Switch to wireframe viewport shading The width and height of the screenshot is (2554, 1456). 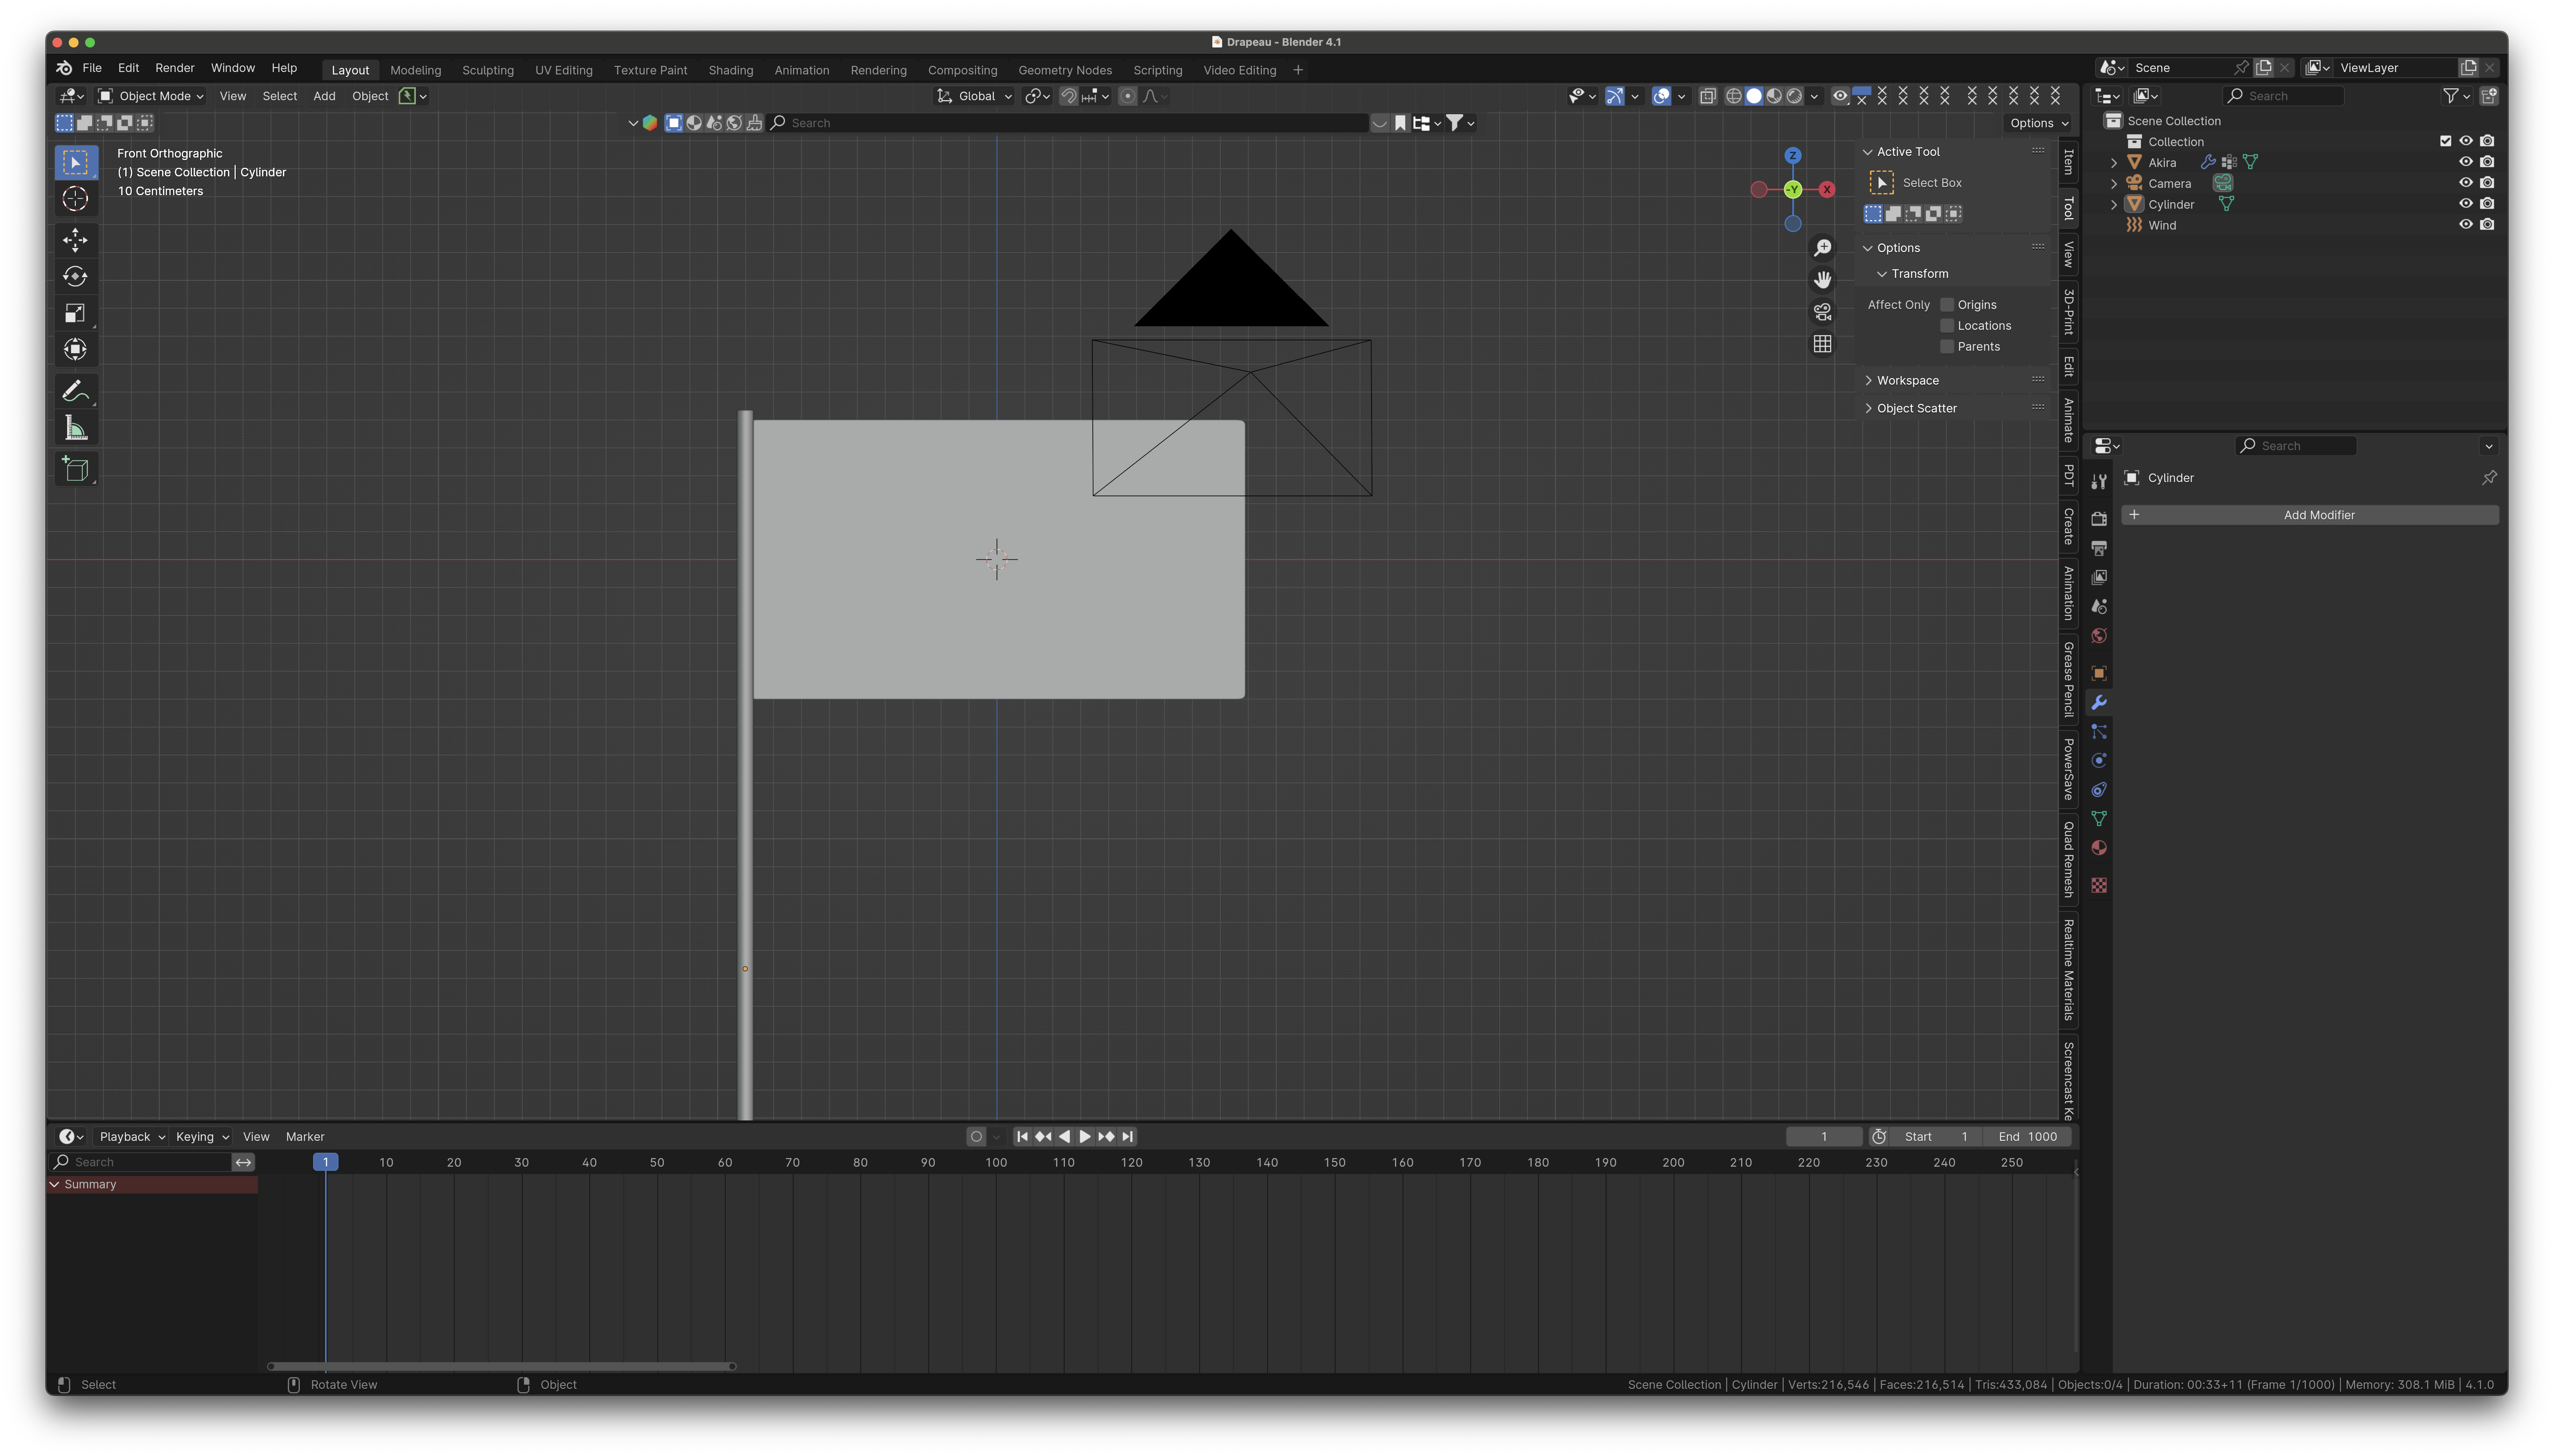pyautogui.click(x=1734, y=96)
